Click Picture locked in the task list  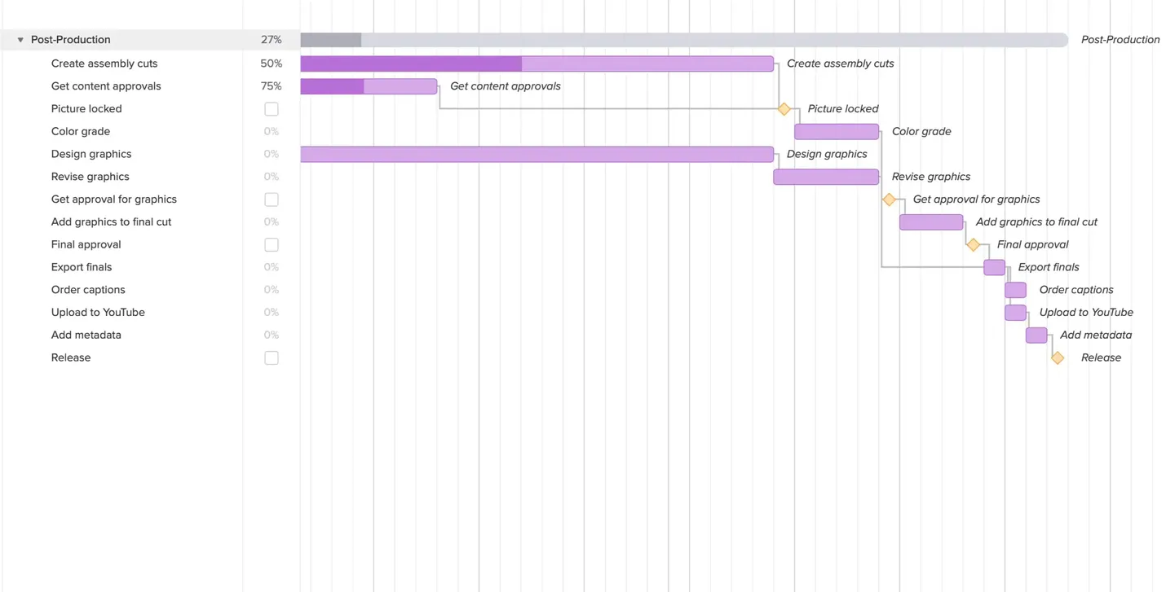tap(86, 109)
